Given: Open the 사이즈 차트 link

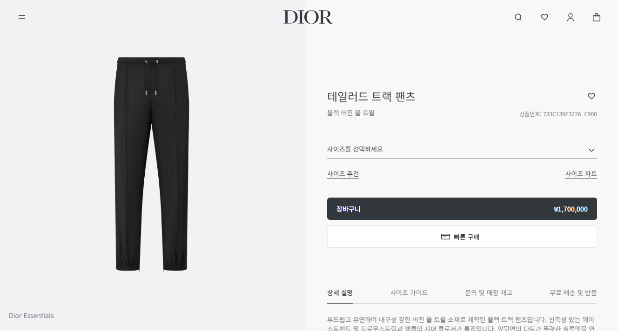Looking at the screenshot, I should (581, 174).
